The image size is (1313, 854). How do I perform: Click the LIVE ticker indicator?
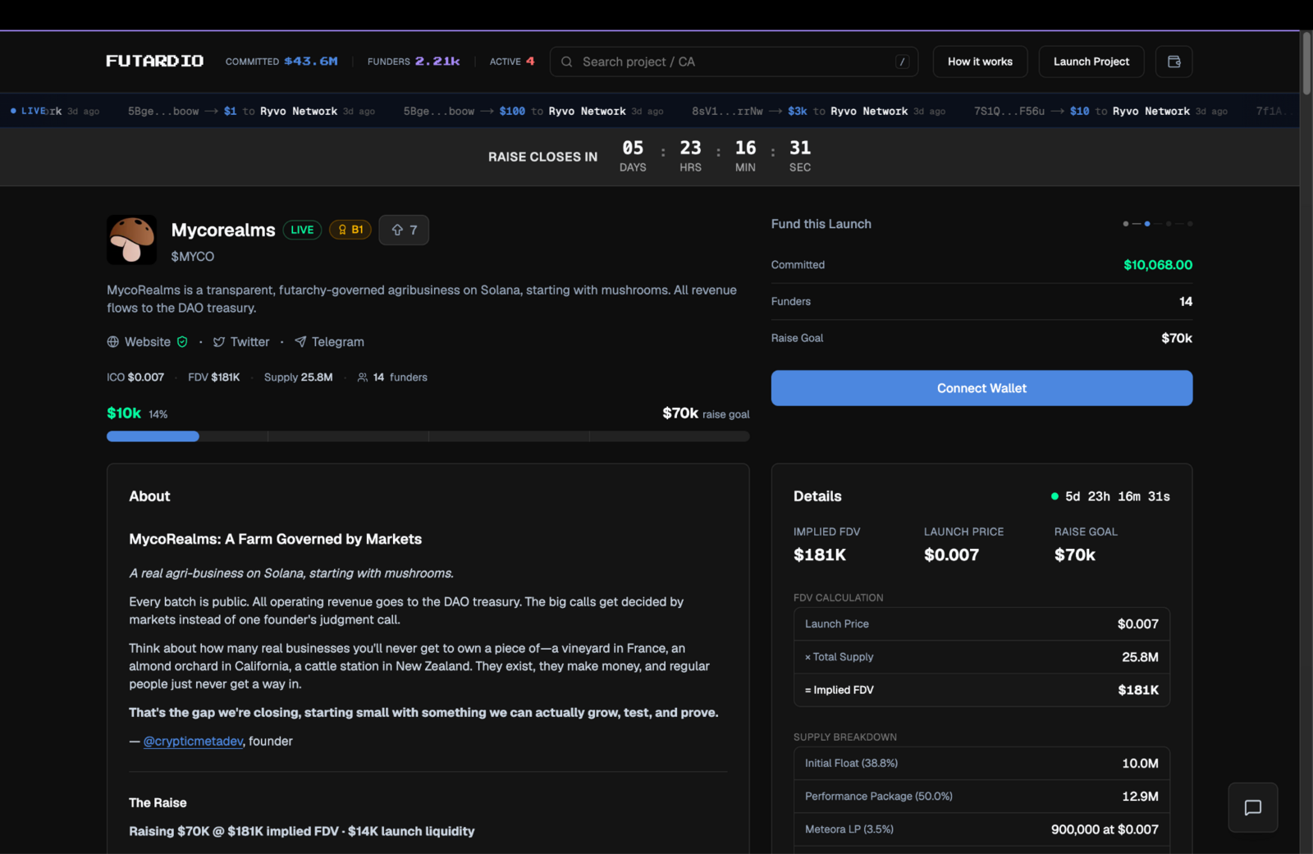29,111
